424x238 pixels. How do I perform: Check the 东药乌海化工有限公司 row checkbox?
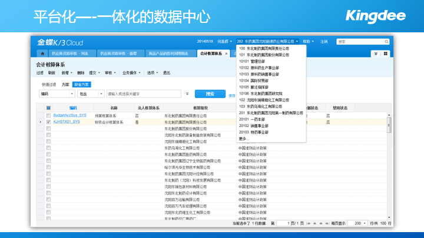click(x=48, y=148)
